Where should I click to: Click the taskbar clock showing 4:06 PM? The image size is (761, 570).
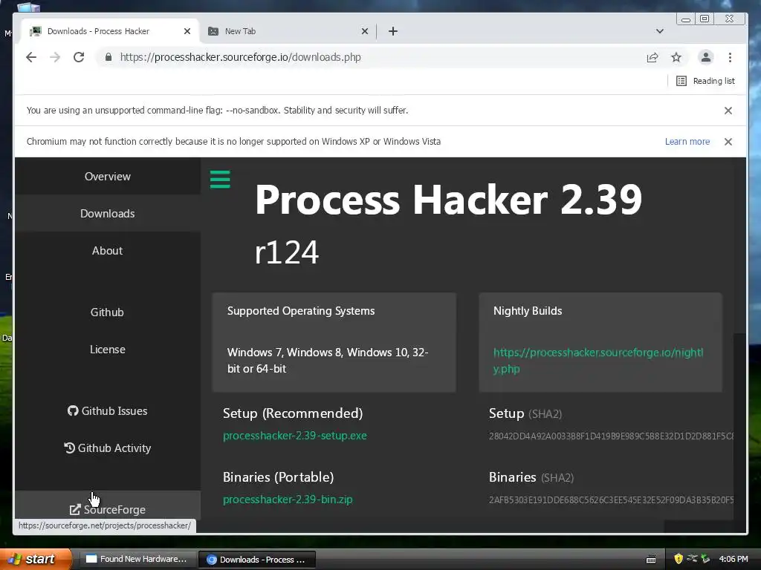click(734, 559)
